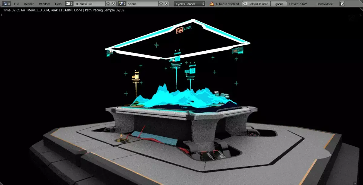Click the 'Auto-run disabled' message

227,4
